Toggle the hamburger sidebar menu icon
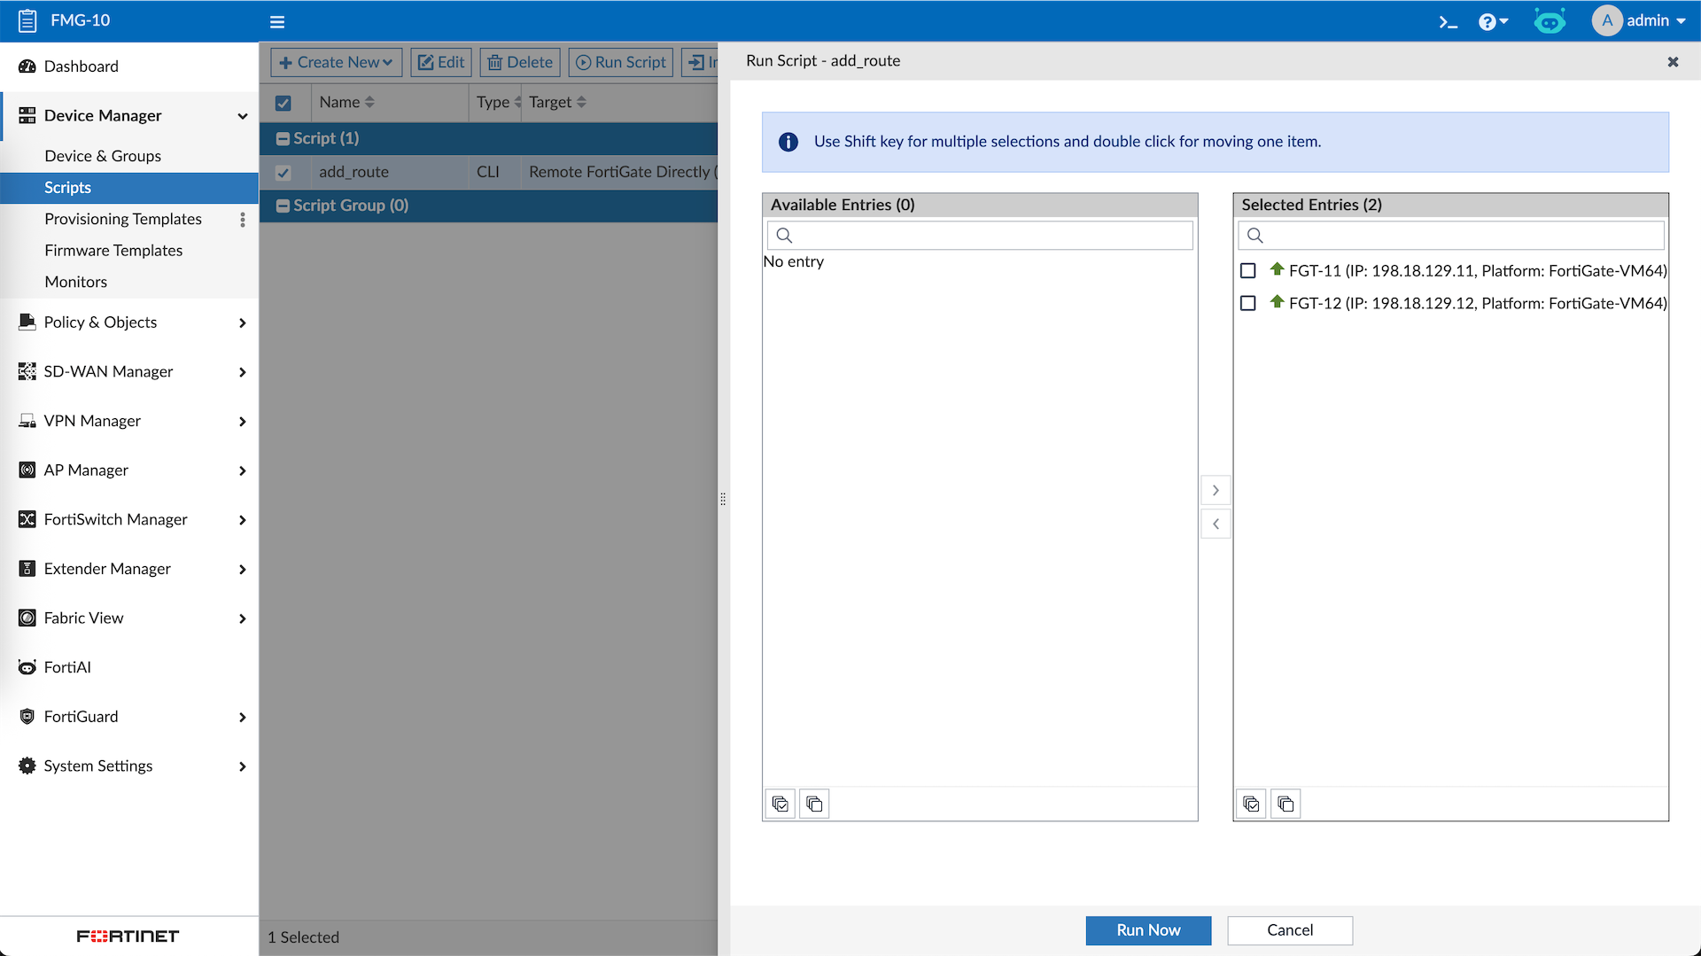This screenshot has width=1701, height=956. point(277,21)
